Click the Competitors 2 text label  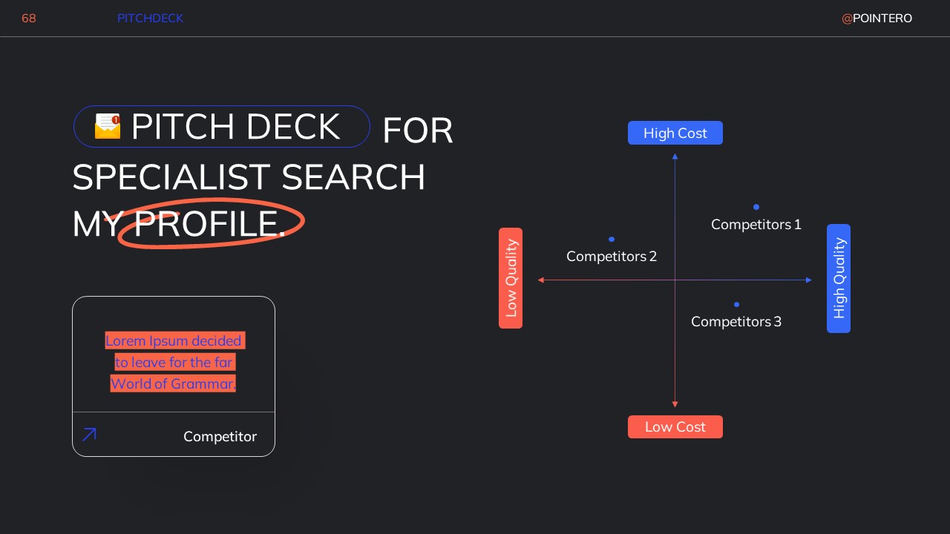point(612,257)
